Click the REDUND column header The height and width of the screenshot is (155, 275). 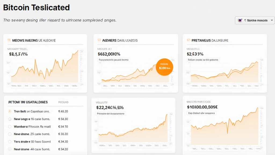[63, 103]
